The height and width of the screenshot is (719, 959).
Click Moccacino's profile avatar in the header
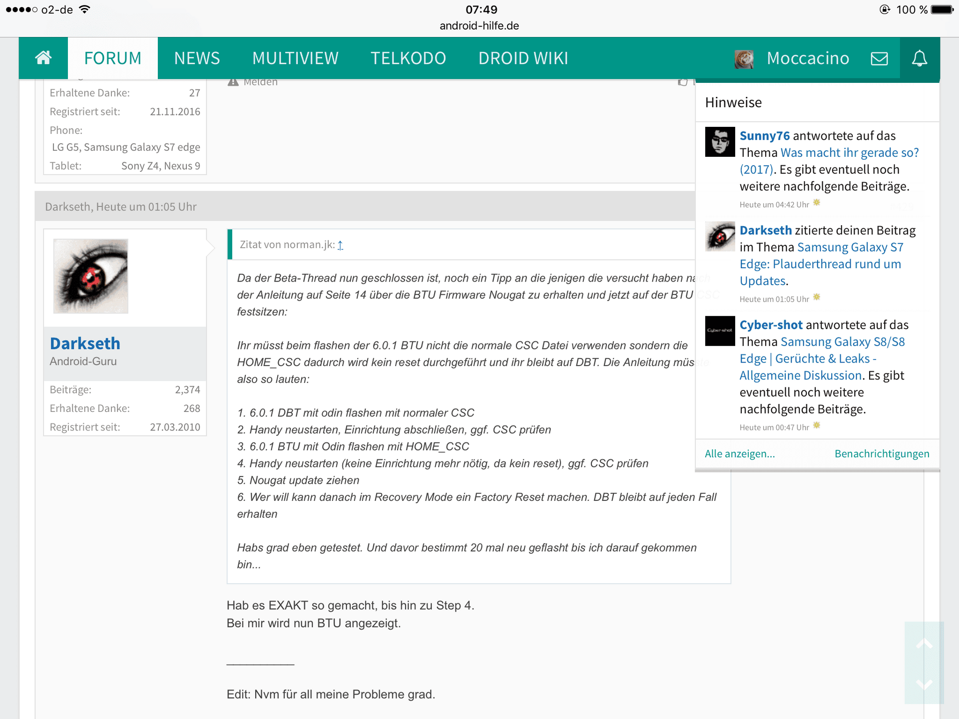tap(744, 59)
